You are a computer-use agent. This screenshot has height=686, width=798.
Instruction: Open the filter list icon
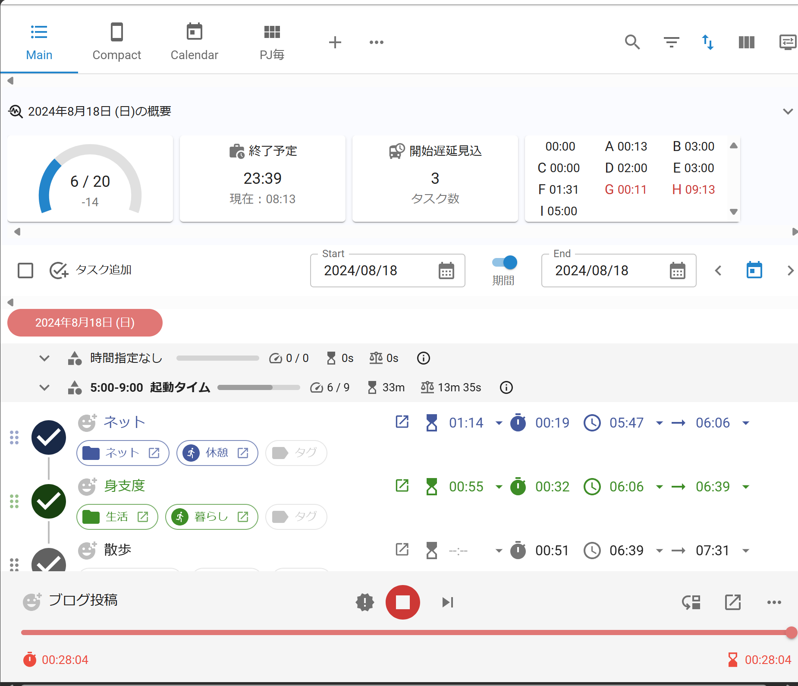(671, 42)
